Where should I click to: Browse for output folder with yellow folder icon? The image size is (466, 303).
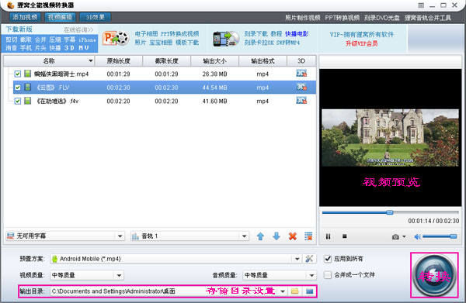[295, 291]
